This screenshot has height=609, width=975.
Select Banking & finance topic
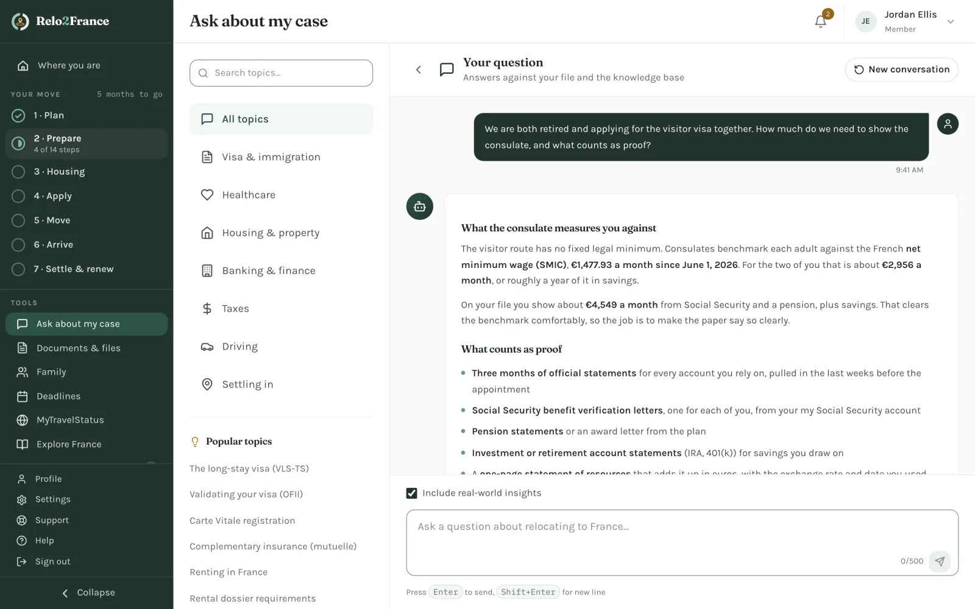pyautogui.click(x=281, y=270)
